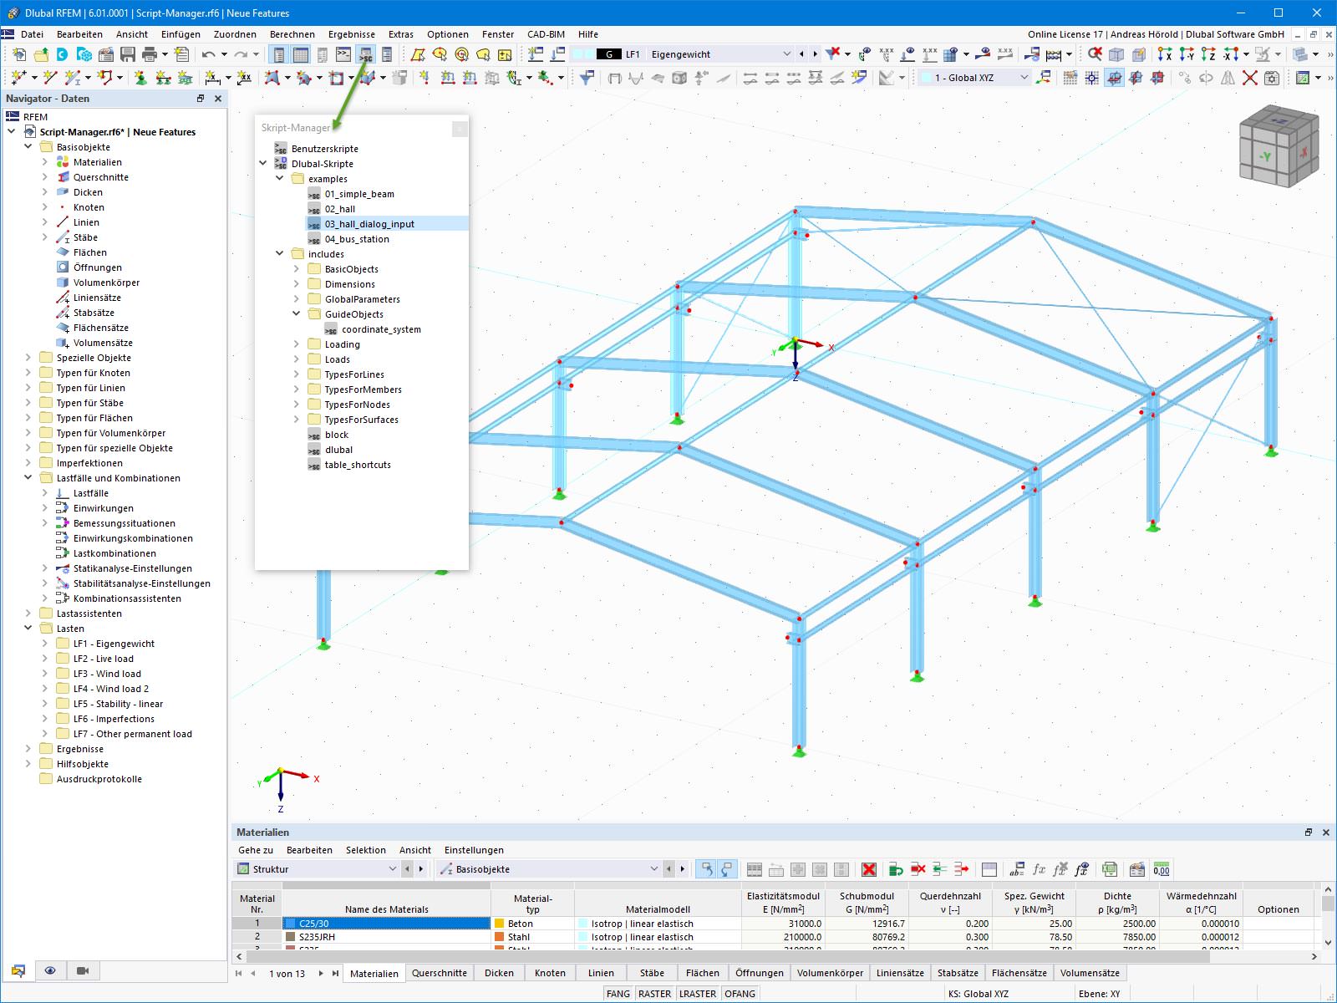Toggle LRASTER in status bar
Screen dimensions: 1337x1003
(x=697, y=994)
